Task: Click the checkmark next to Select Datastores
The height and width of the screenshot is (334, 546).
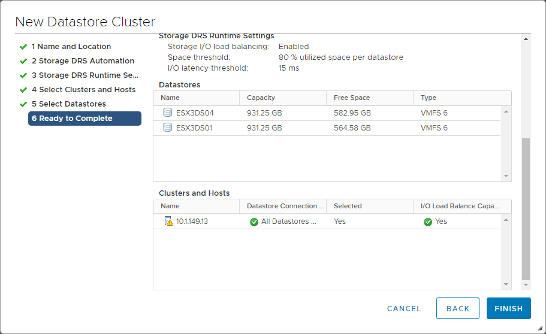Action: 23,104
